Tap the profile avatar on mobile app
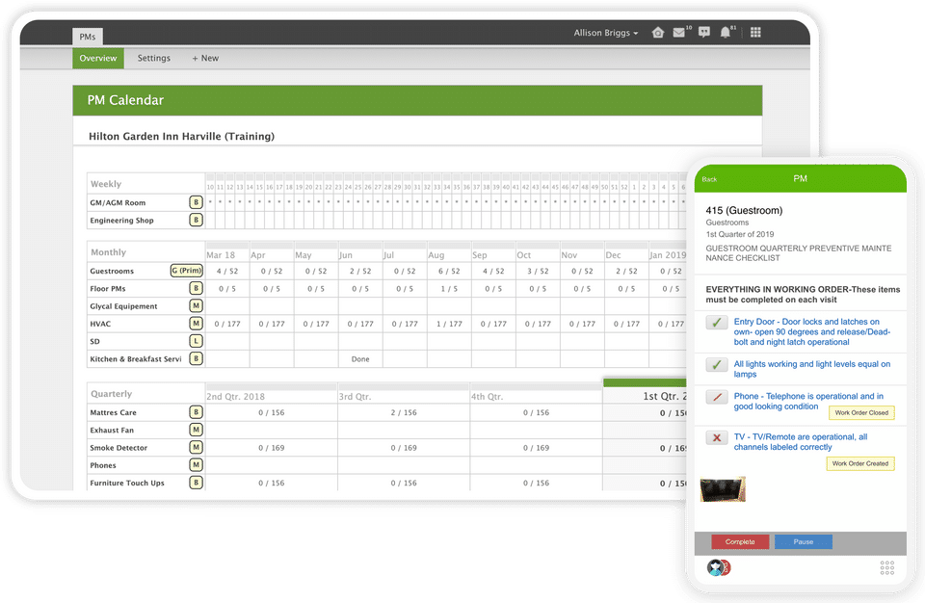Screen dimensions: 925x603 pyautogui.click(x=718, y=567)
